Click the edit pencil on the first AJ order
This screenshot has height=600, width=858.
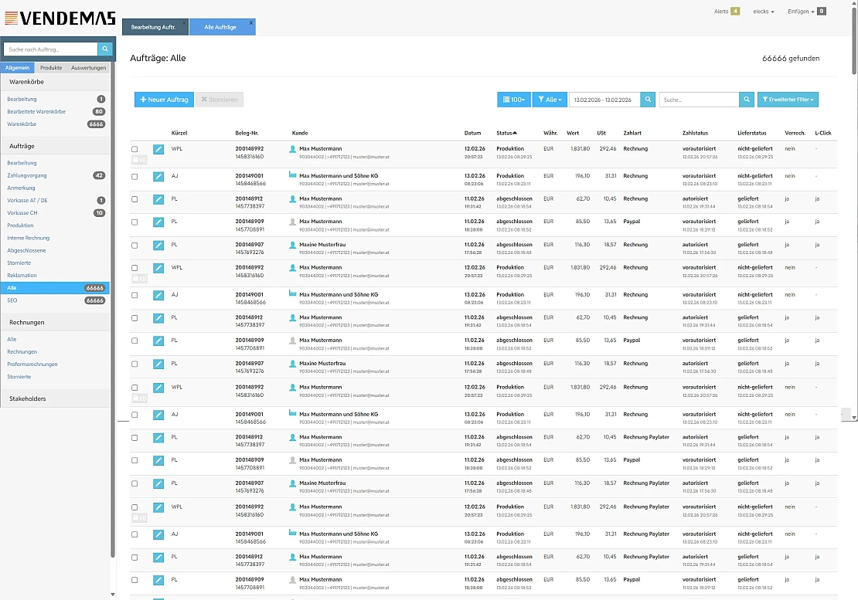pyautogui.click(x=158, y=176)
